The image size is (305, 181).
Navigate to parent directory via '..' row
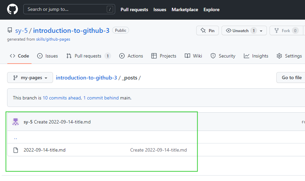pos(16,137)
